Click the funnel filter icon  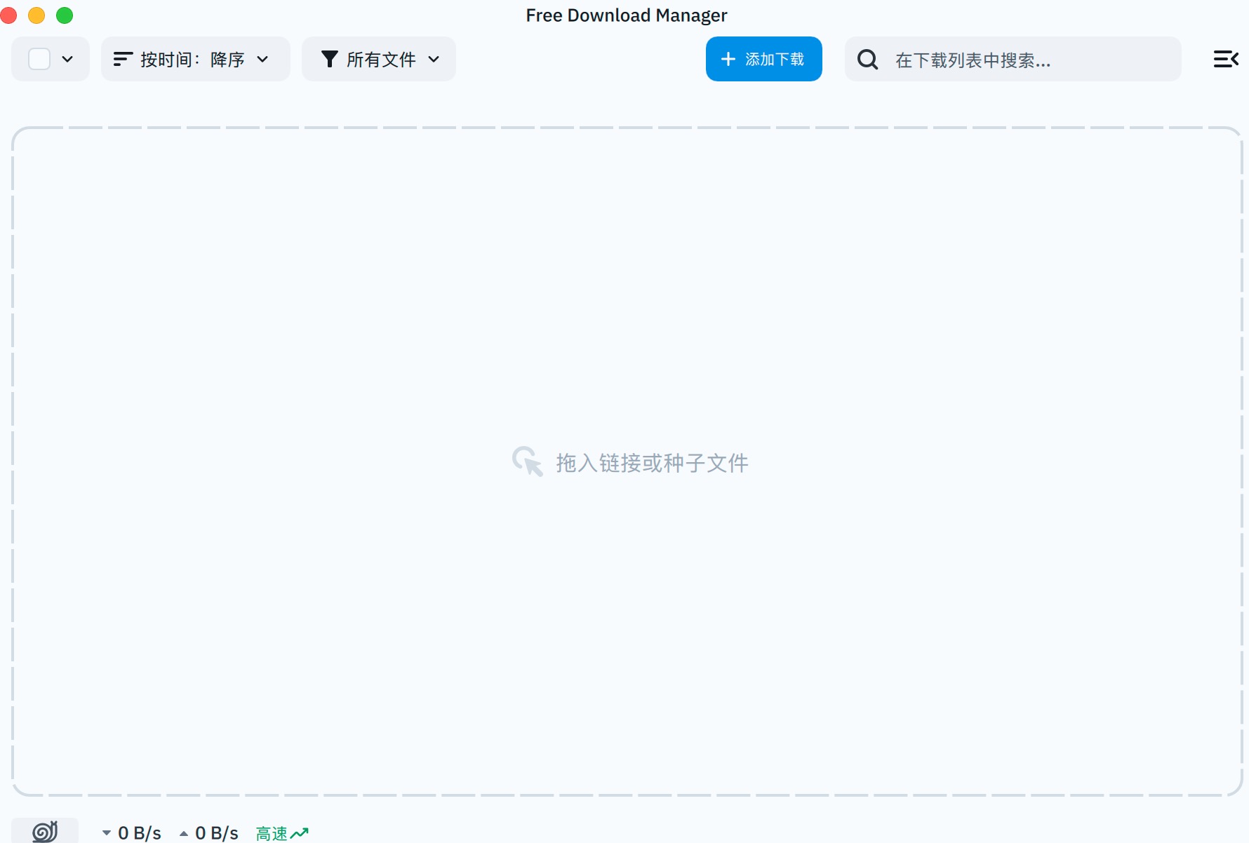(329, 59)
